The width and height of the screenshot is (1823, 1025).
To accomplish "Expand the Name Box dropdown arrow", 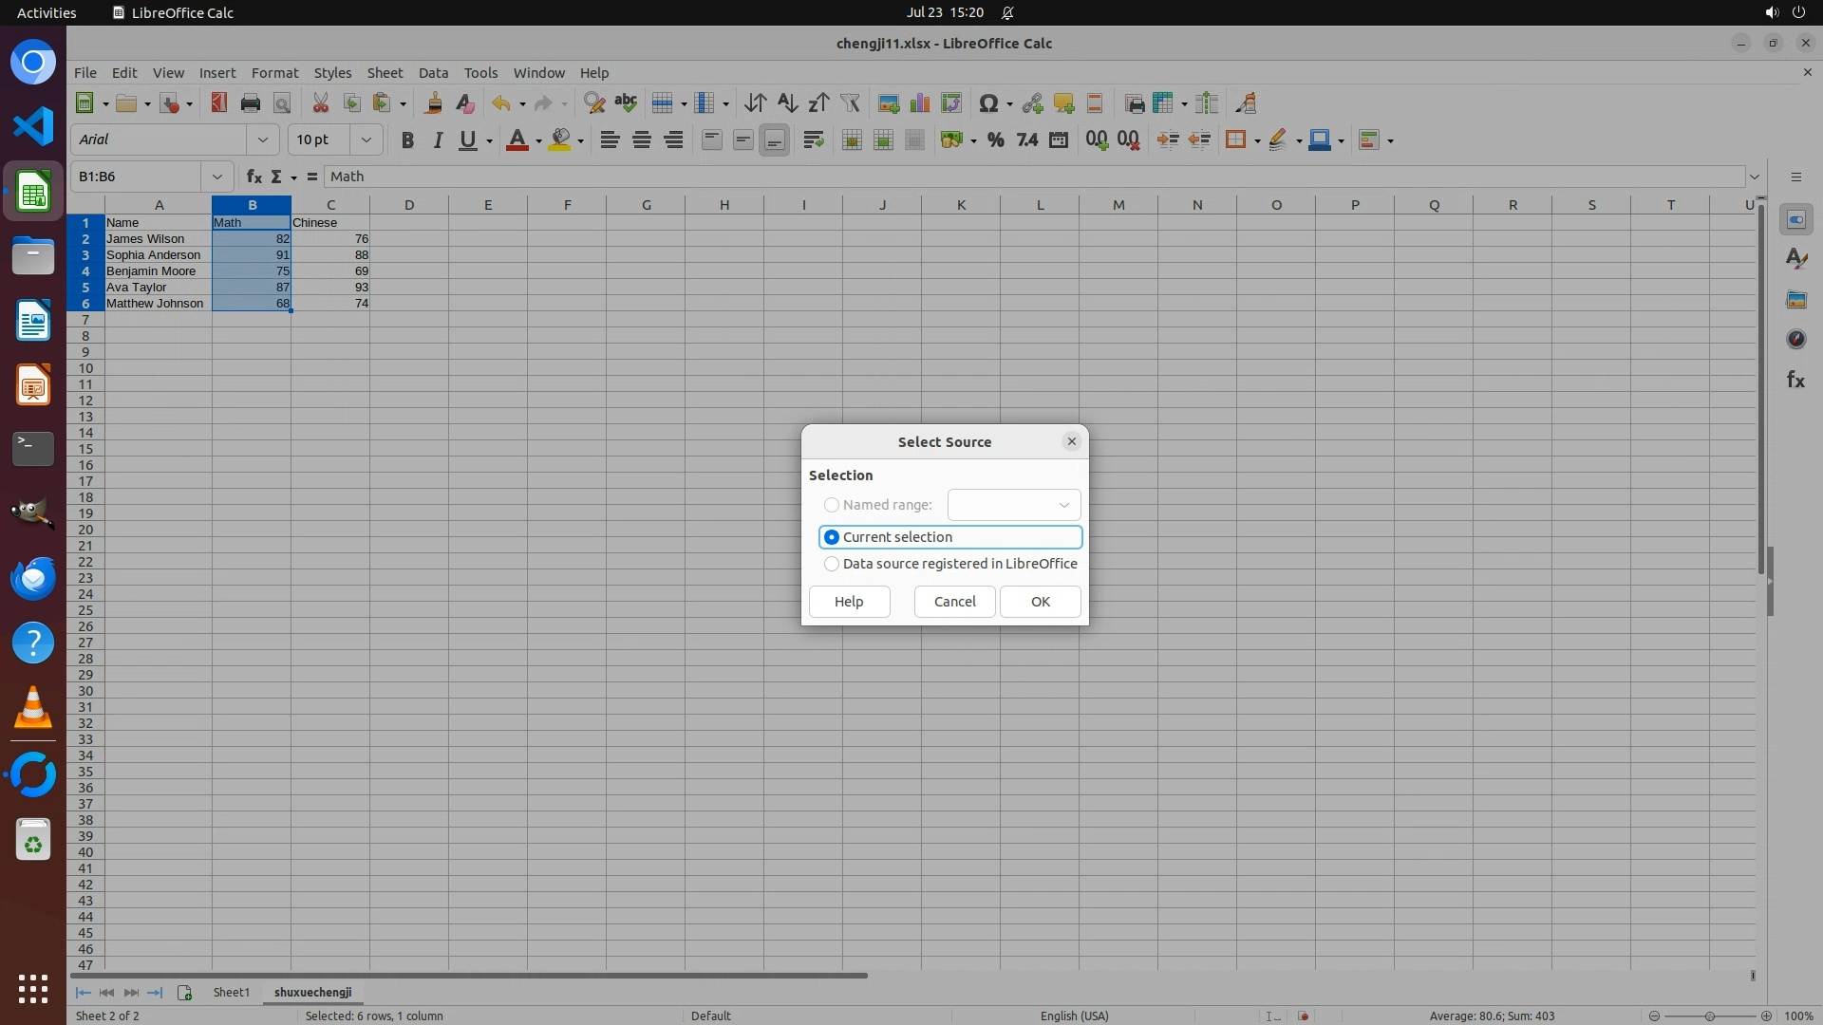I will click(x=216, y=177).
